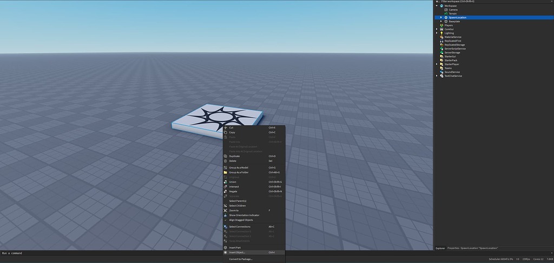Choose Intersect from the context menu

254,186
